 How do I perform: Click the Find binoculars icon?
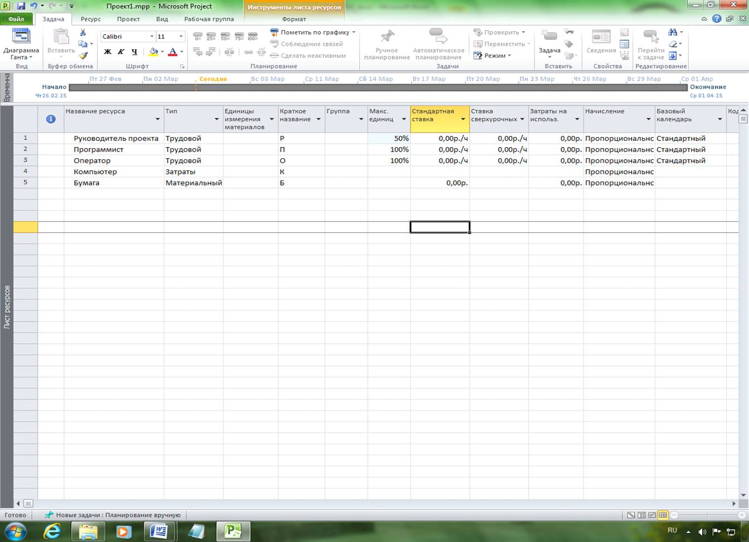673,32
